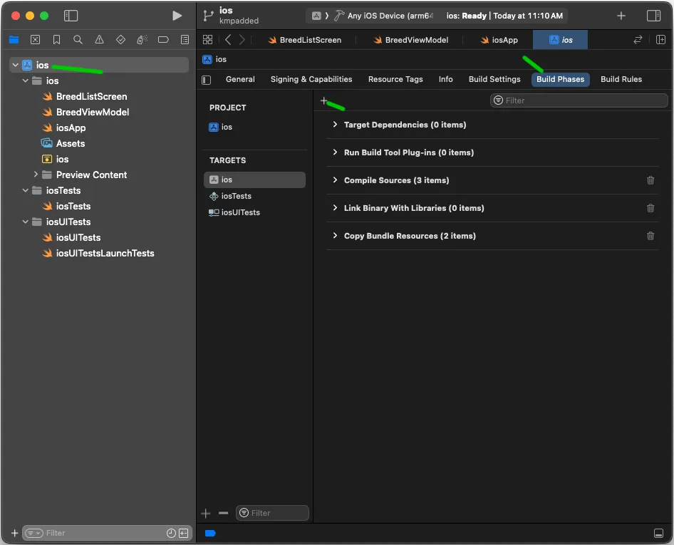
Task: Open the Source Control navigator
Action: (x=35, y=40)
